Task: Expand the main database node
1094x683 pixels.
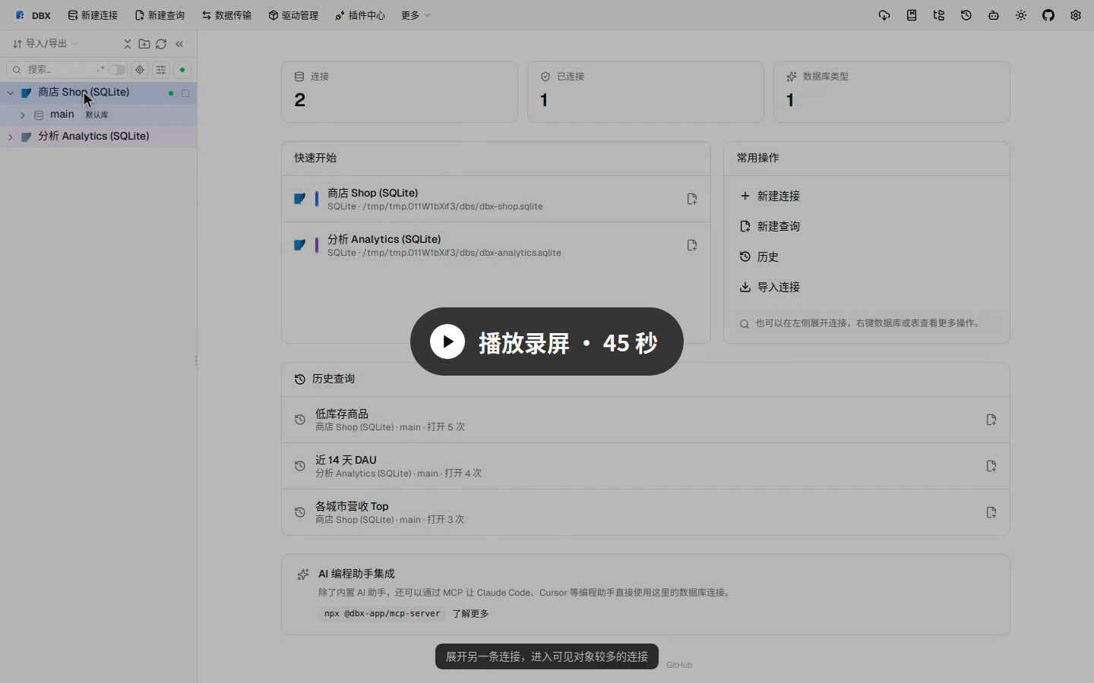Action: (23, 115)
